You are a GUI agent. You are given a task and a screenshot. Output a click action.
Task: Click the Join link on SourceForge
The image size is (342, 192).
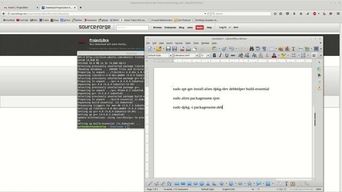coord(236,27)
